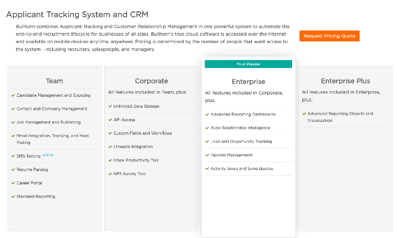Click the Standard Reporting feature text
397x238 pixels.
point(36,197)
